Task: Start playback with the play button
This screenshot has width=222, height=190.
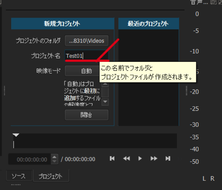Action: point(140,159)
